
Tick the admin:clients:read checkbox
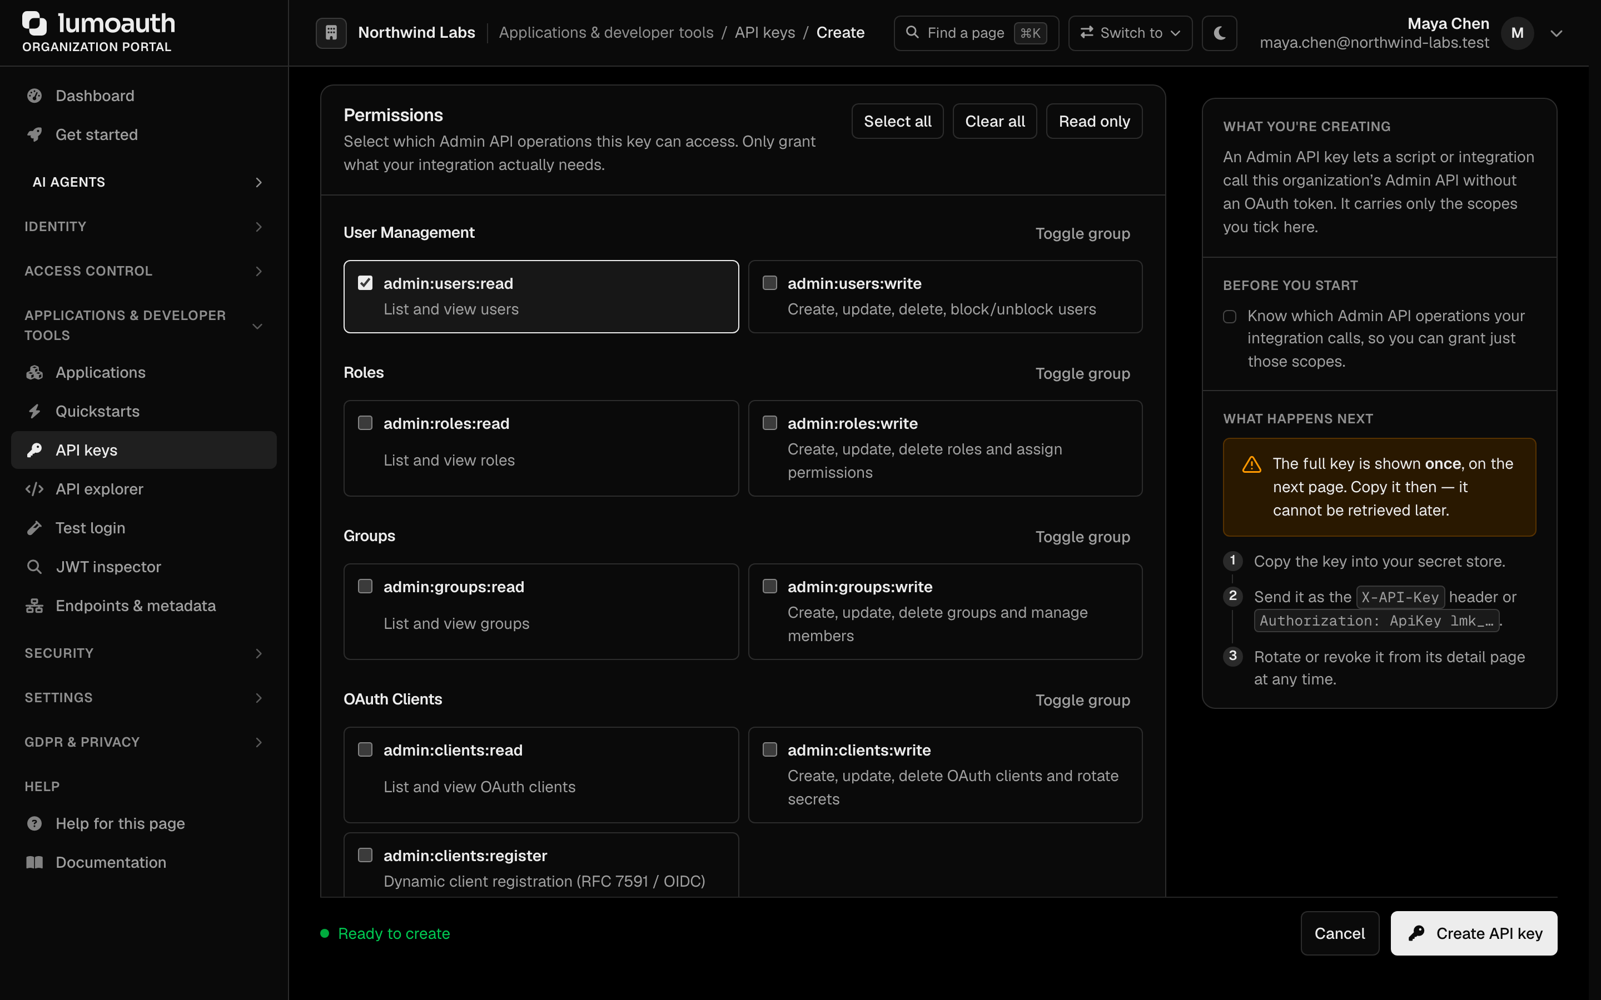[365, 749]
